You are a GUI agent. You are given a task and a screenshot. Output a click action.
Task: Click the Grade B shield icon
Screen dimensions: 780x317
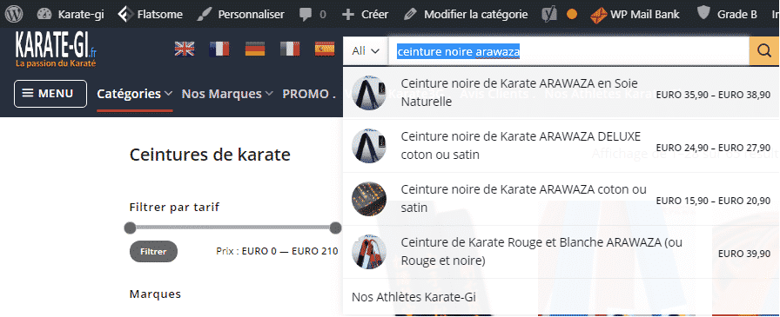[x=703, y=13]
